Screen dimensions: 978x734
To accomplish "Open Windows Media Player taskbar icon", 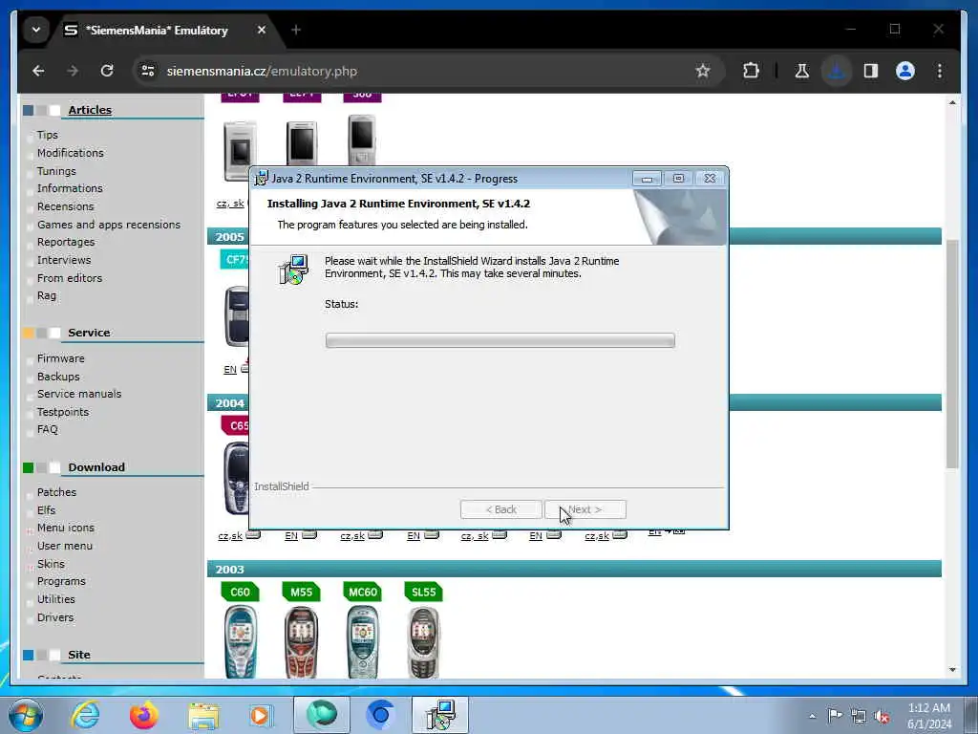I will (261, 715).
